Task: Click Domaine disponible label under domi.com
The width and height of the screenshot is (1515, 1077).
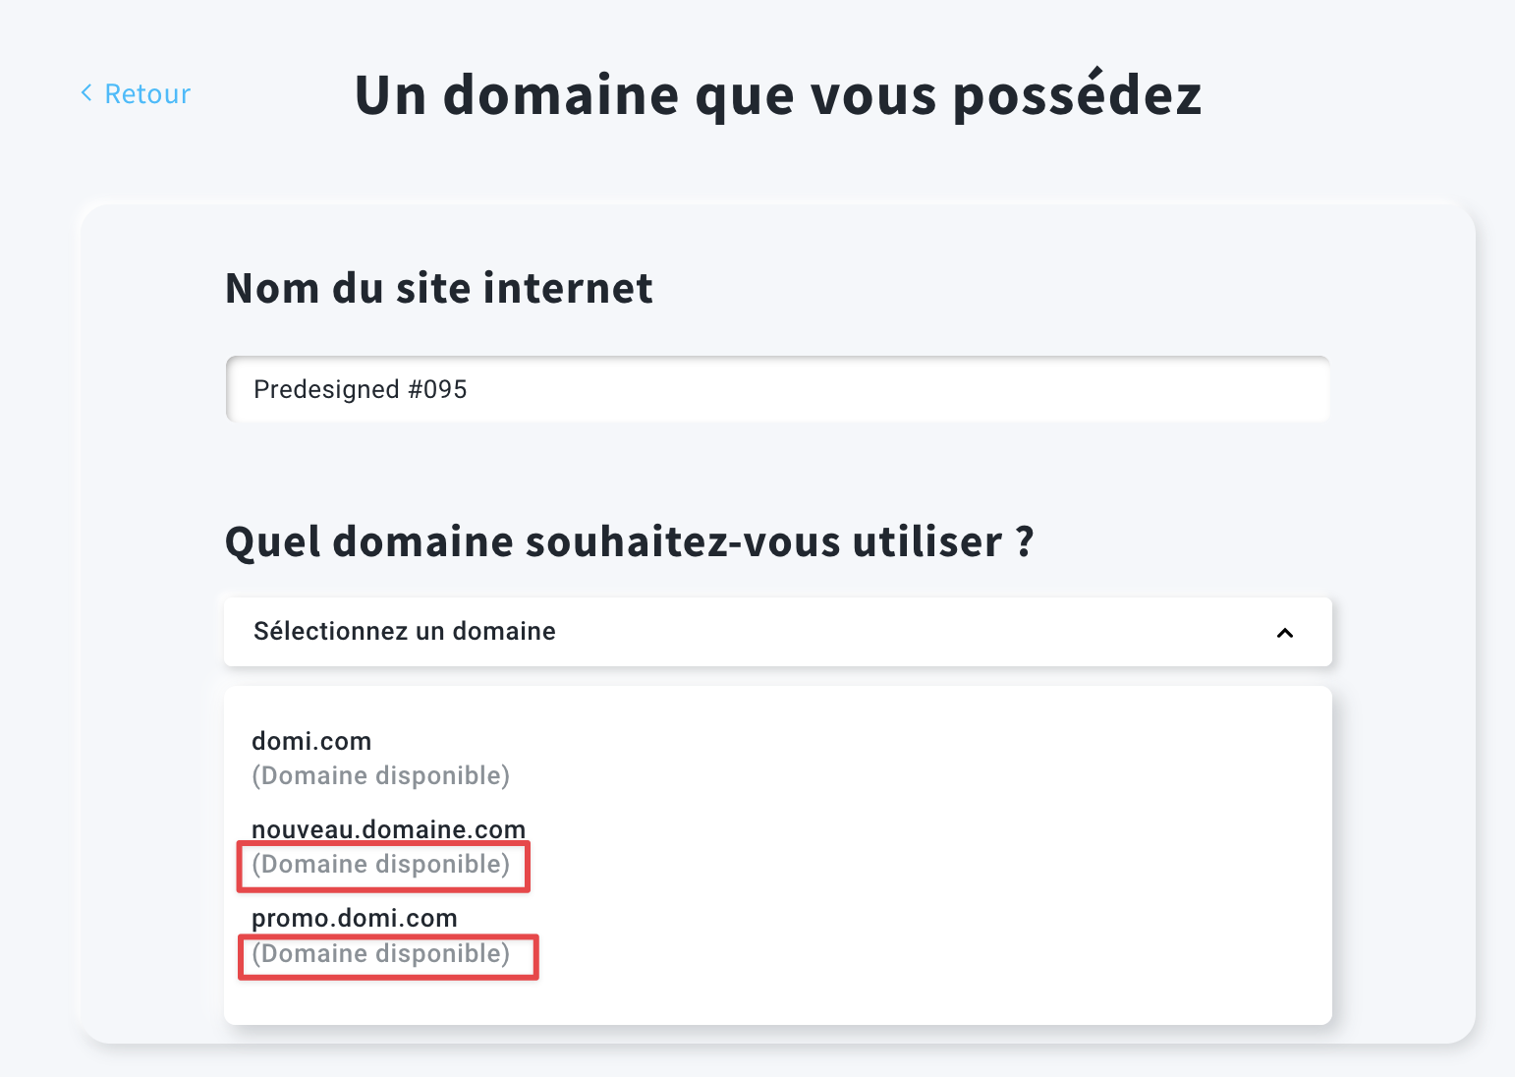Action: [381, 776]
